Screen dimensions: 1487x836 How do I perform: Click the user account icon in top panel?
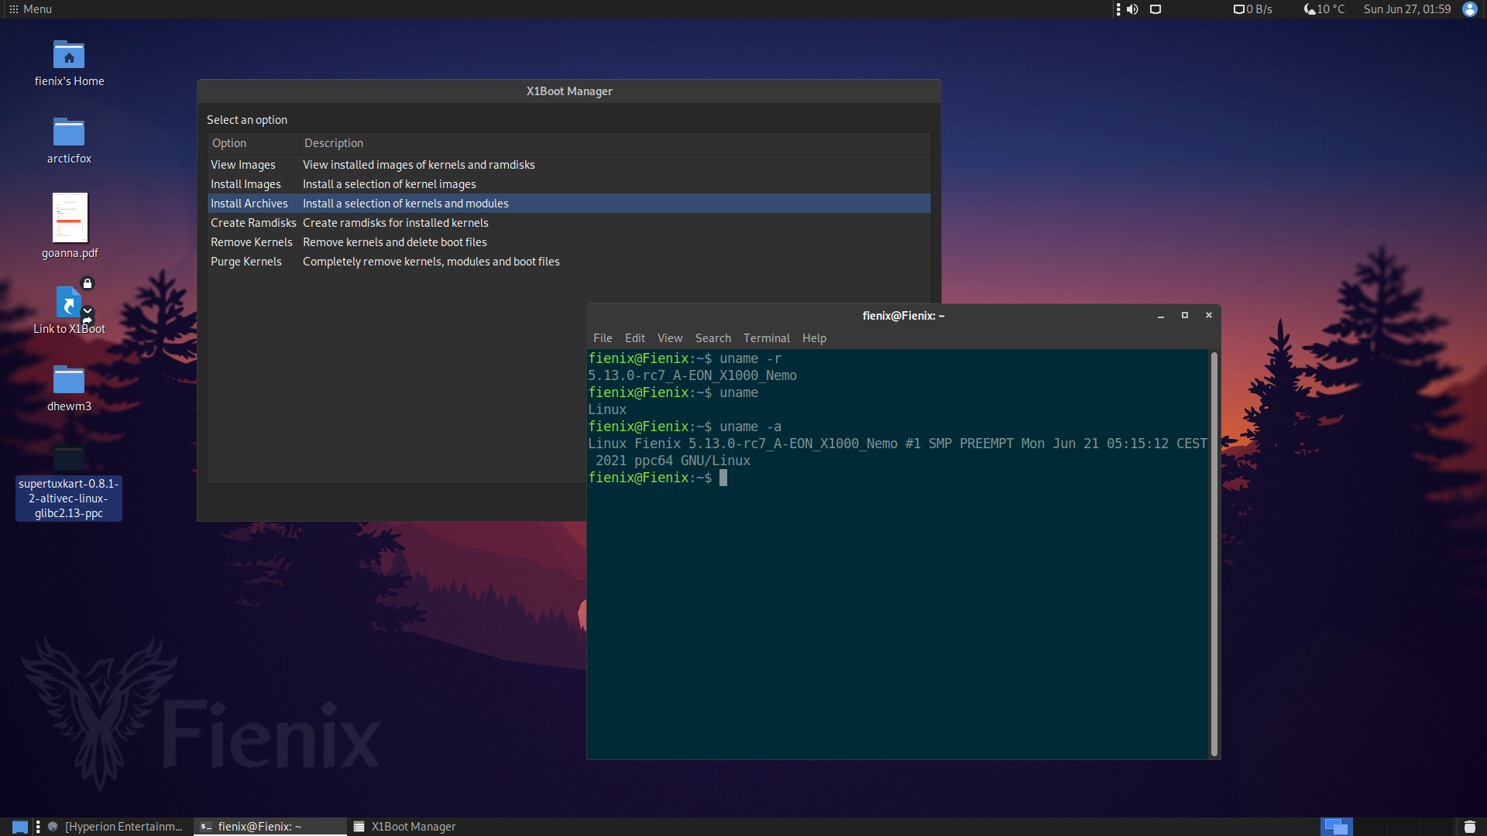pos(1469,9)
